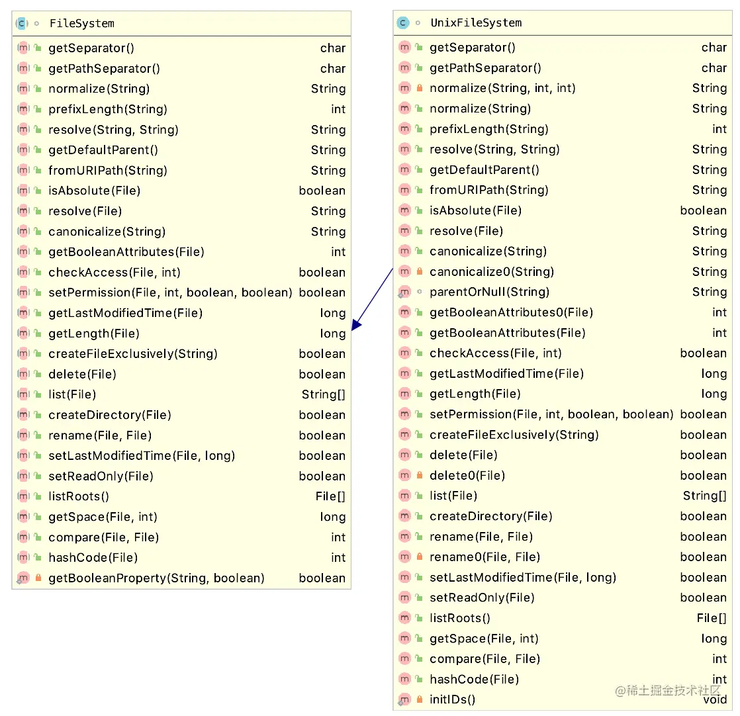Viewport: 740px width, 716px height.
Task: Click package-visibility dot beside parentOrNull(String)
Action: (x=420, y=291)
